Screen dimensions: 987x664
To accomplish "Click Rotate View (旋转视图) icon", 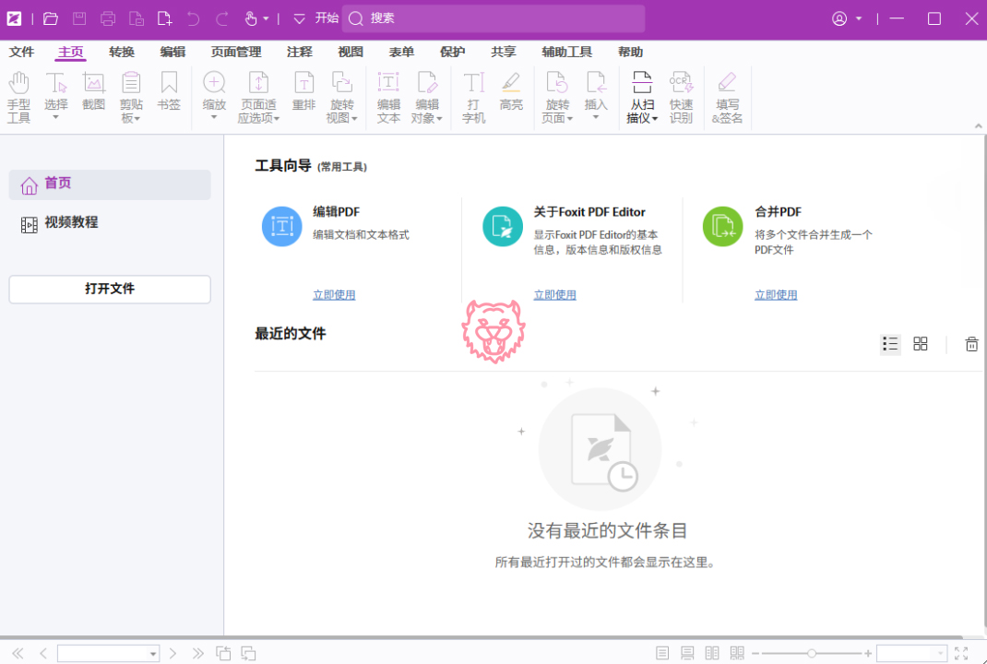I will (342, 83).
